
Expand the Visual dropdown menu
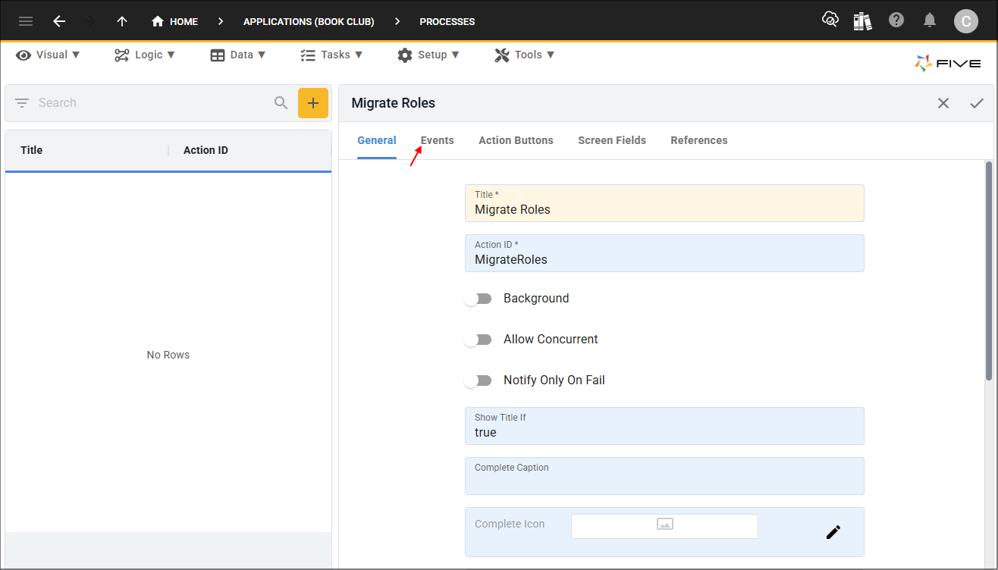click(48, 55)
